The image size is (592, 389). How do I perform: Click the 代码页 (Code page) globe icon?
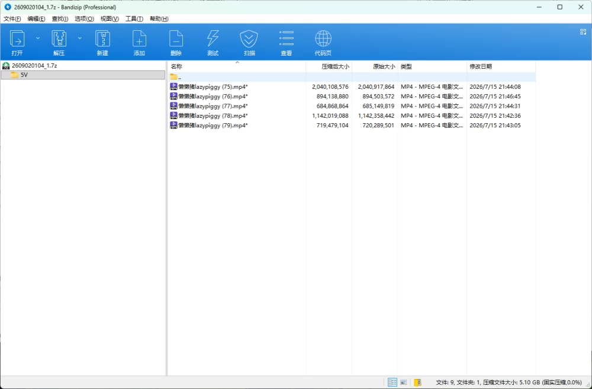coord(323,38)
